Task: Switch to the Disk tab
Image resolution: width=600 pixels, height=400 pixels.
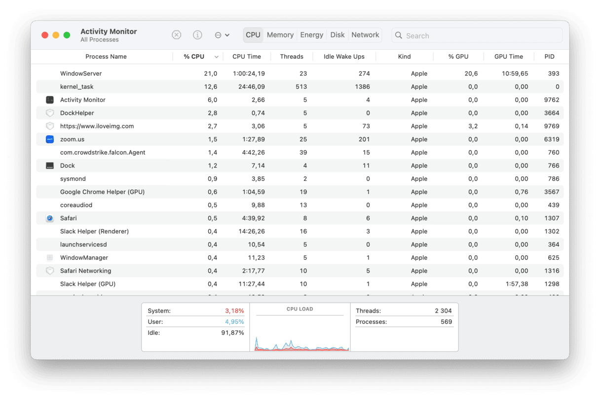Action: [x=337, y=35]
